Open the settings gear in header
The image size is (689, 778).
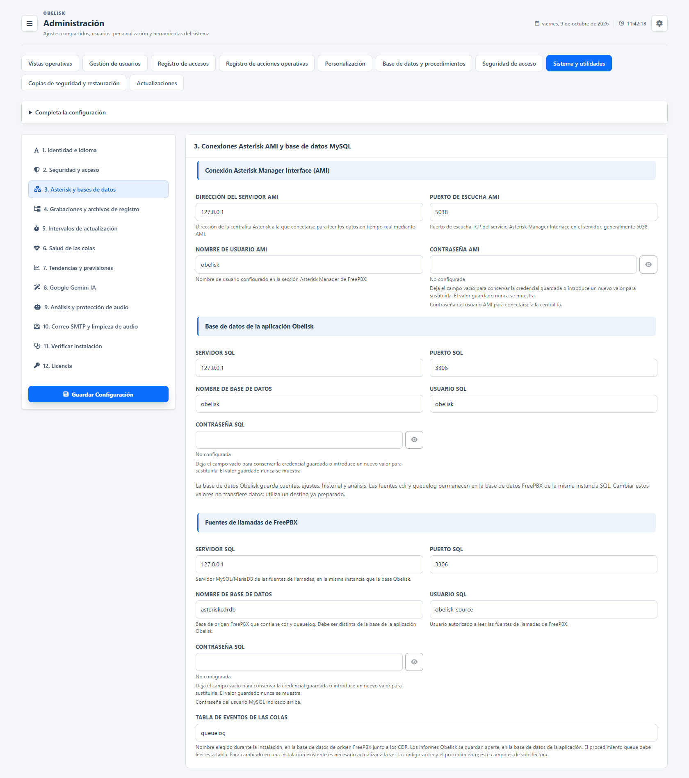point(659,23)
